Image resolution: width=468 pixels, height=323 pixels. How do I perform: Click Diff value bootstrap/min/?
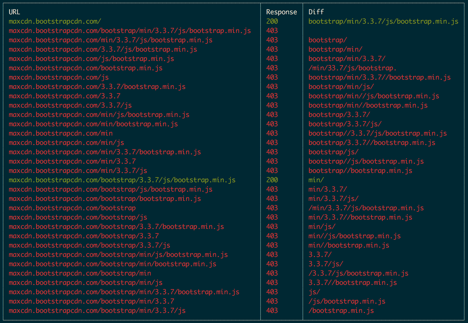[x=335, y=49]
